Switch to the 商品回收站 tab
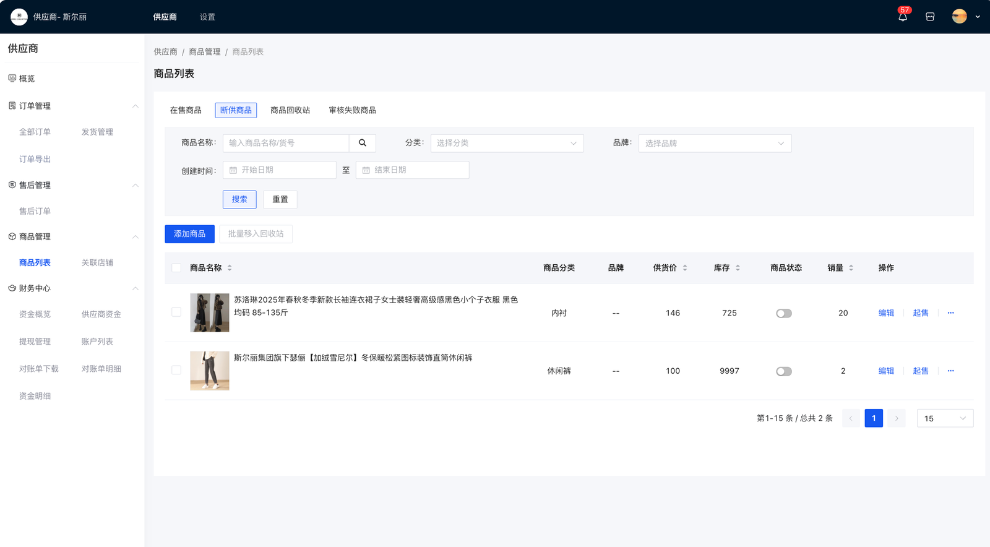 (290, 110)
